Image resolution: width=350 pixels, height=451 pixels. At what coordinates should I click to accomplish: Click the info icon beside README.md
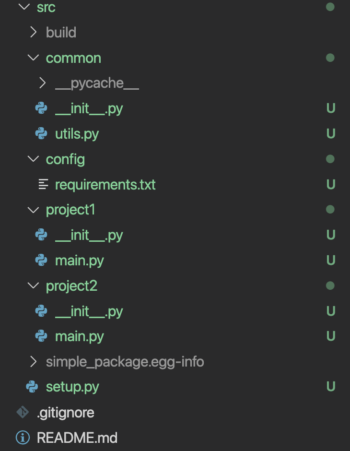tap(23, 438)
